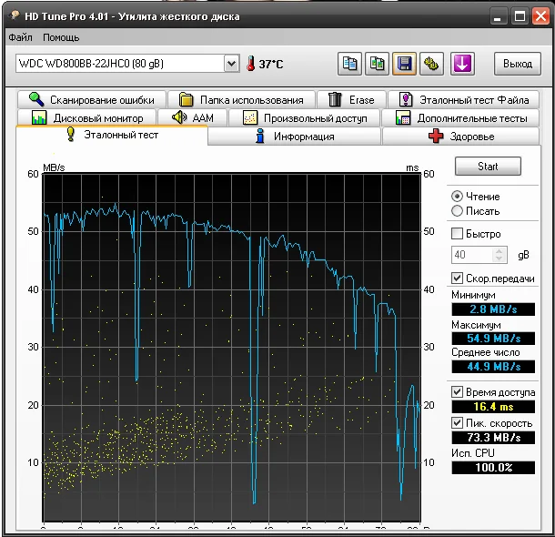The width and height of the screenshot is (555, 537).
Task: Open the Помощь menu
Action: (x=61, y=37)
